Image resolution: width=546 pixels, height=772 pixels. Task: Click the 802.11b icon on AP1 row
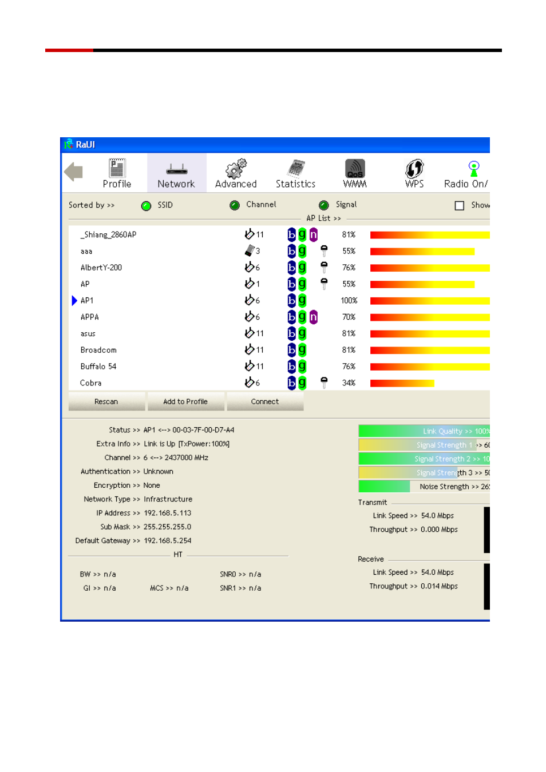point(292,300)
